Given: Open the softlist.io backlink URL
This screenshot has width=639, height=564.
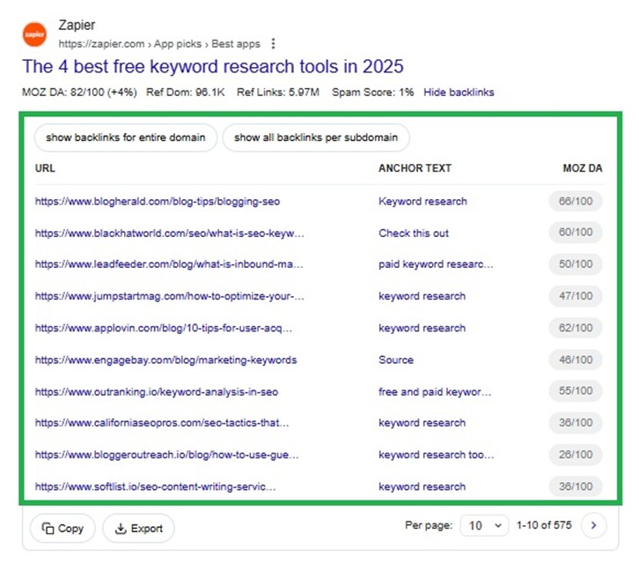Looking at the screenshot, I should click(x=155, y=486).
